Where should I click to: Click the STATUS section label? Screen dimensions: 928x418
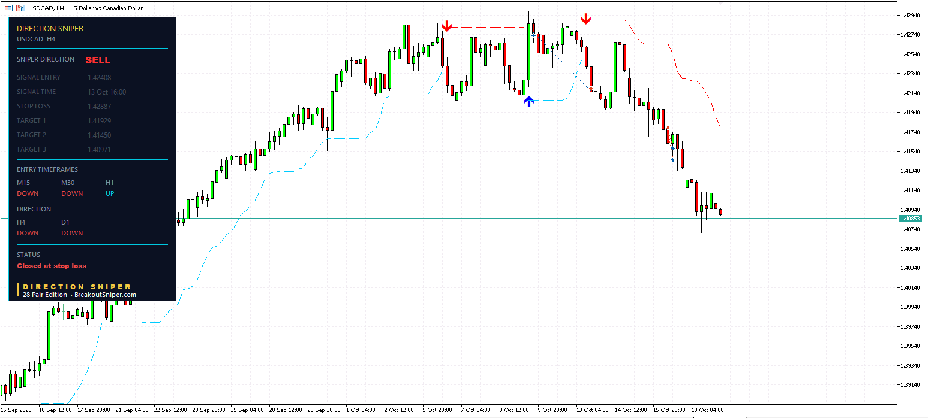[29, 255]
